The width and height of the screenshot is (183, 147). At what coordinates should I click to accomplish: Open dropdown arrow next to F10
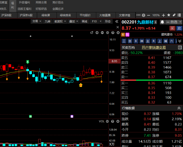click(x=100, y=21)
